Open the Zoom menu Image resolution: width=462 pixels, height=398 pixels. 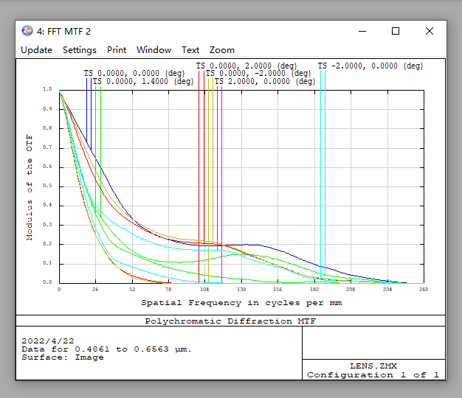tap(222, 50)
